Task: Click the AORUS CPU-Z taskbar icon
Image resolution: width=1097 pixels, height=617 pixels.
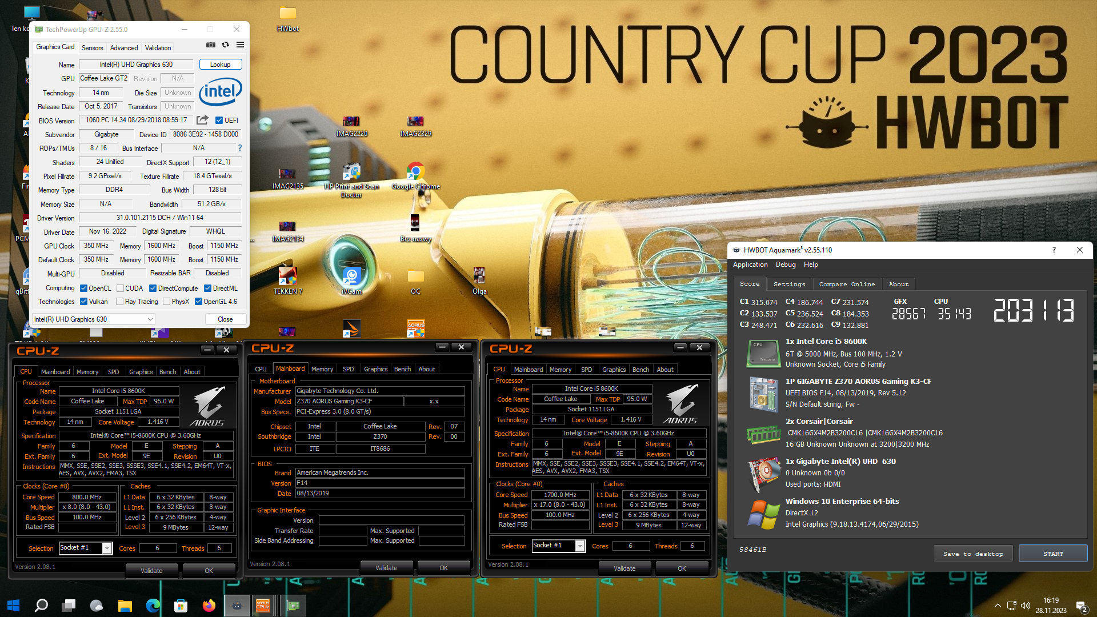Action: click(263, 605)
